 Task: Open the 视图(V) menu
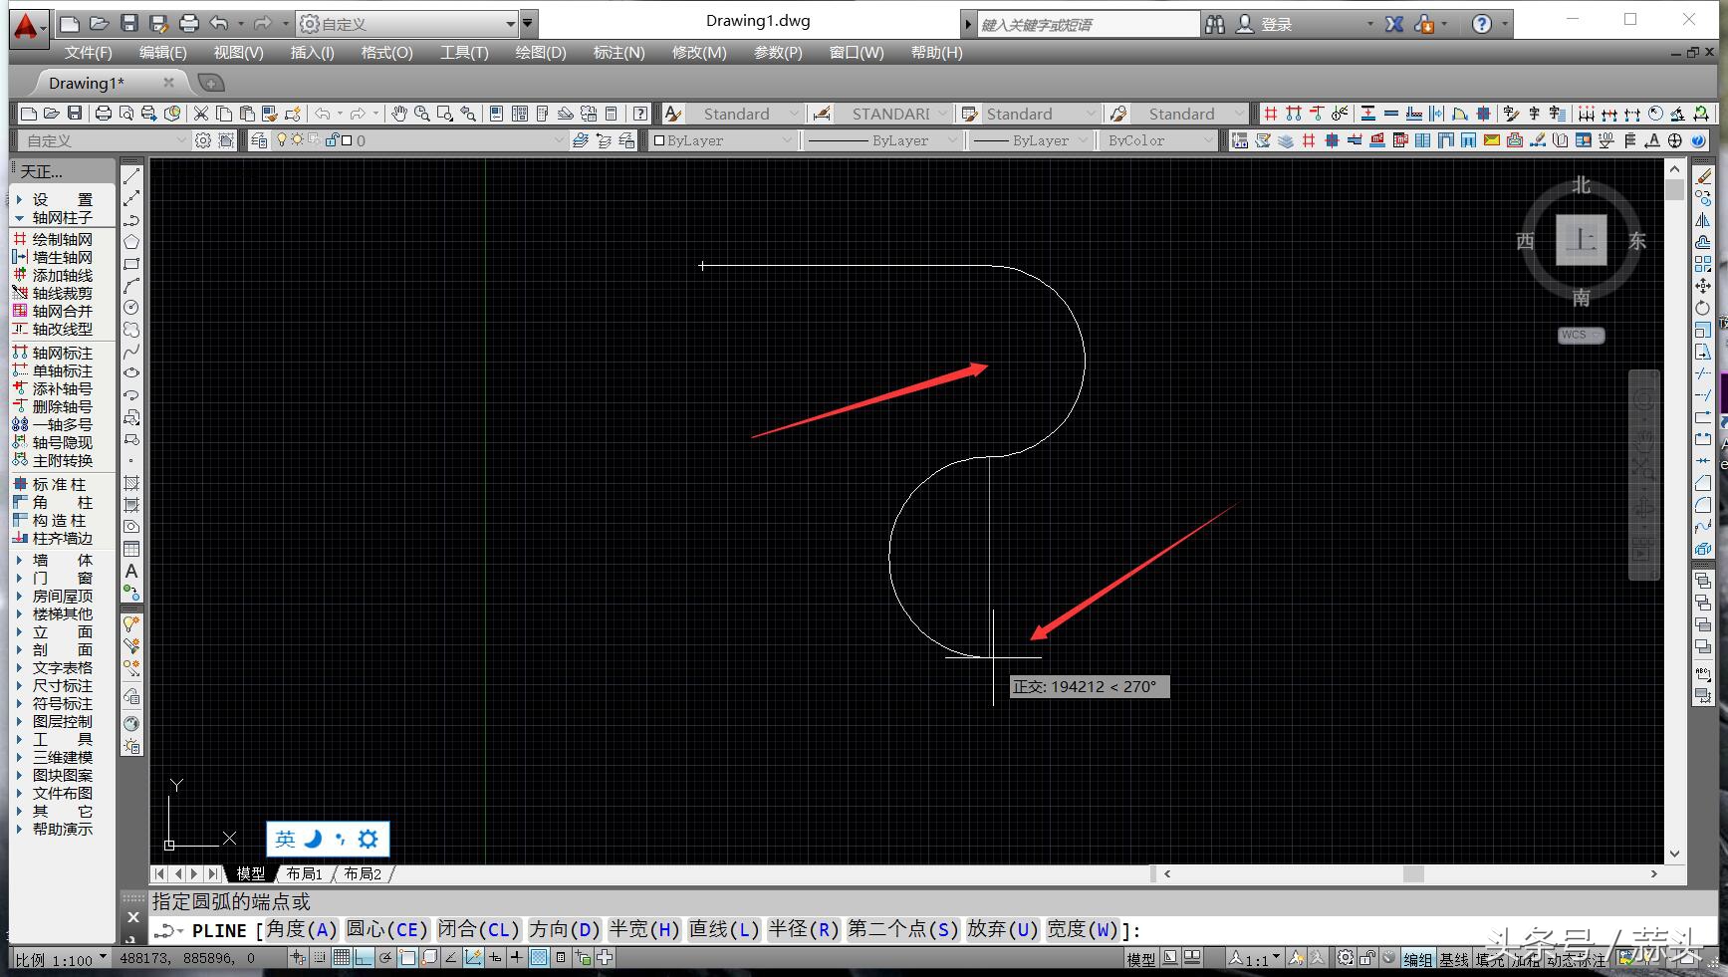click(238, 53)
